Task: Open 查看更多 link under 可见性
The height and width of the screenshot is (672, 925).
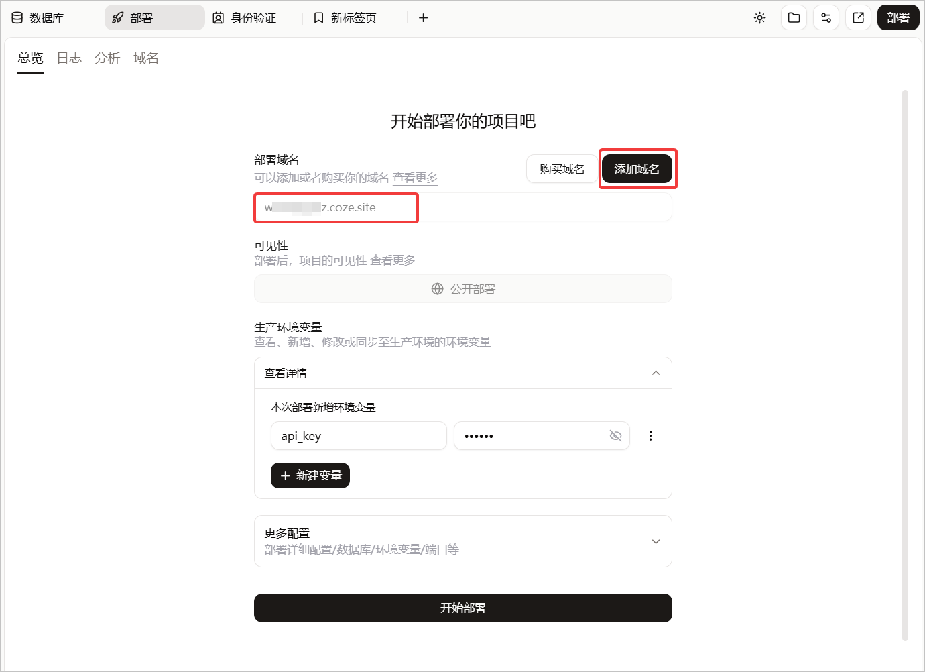Action: (x=393, y=260)
